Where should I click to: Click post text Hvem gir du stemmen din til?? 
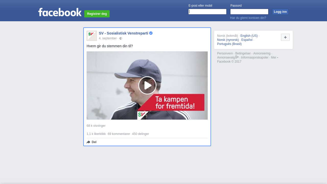click(x=110, y=46)
